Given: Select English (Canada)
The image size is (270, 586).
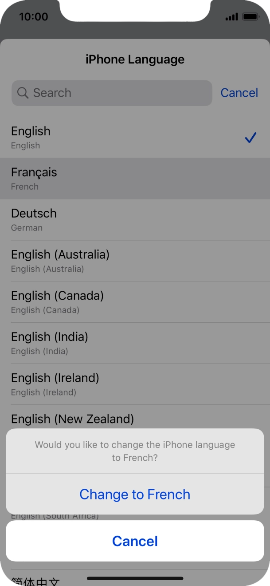Looking at the screenshot, I should pos(57,301).
